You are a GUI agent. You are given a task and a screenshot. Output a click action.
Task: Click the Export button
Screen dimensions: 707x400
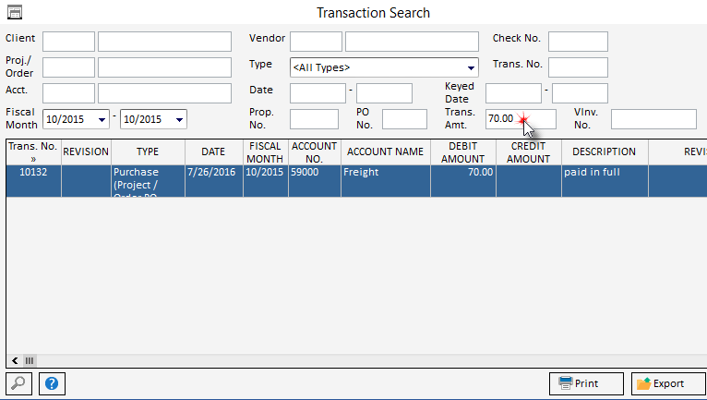tap(667, 383)
